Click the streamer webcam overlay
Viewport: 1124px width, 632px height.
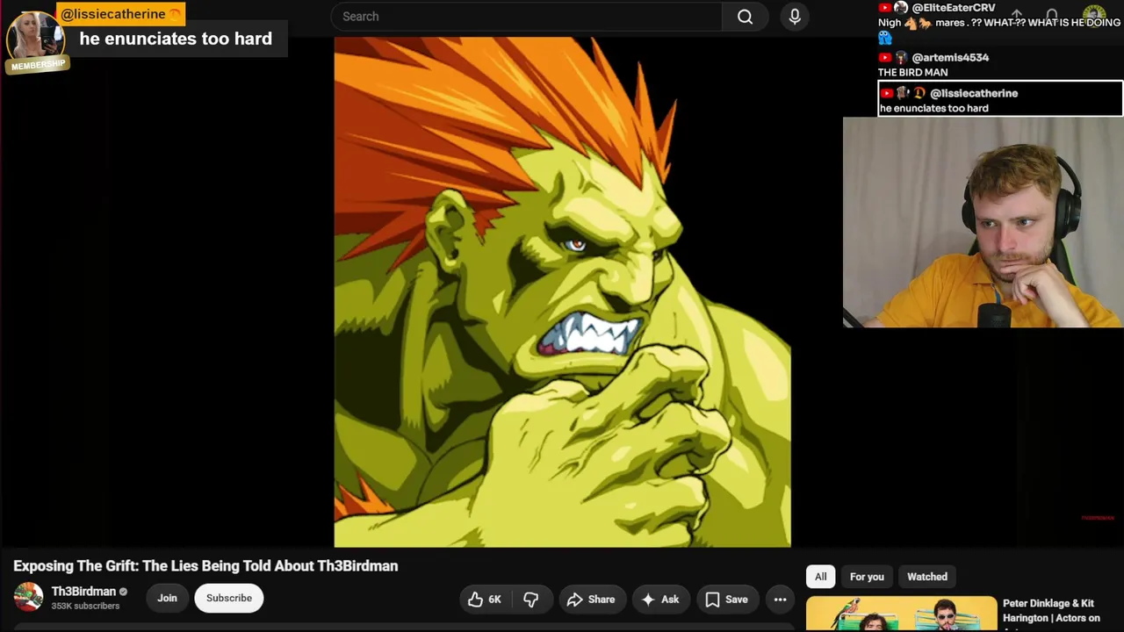point(983,222)
